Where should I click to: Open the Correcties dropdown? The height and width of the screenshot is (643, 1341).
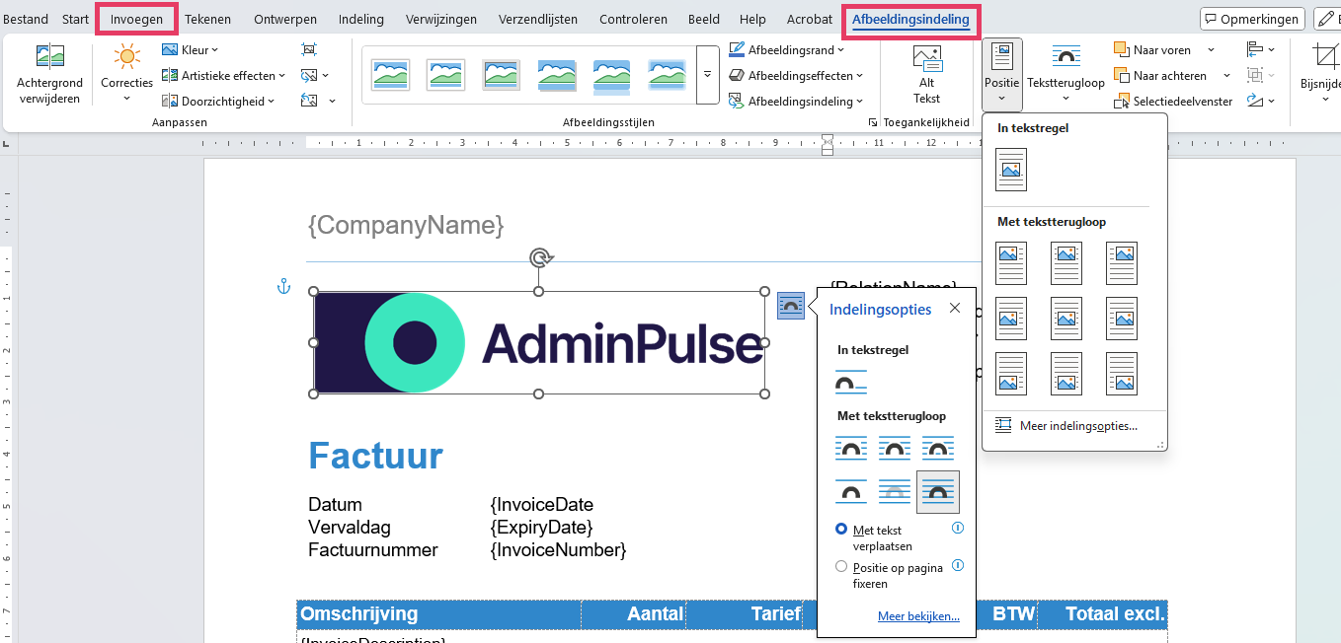point(127,72)
